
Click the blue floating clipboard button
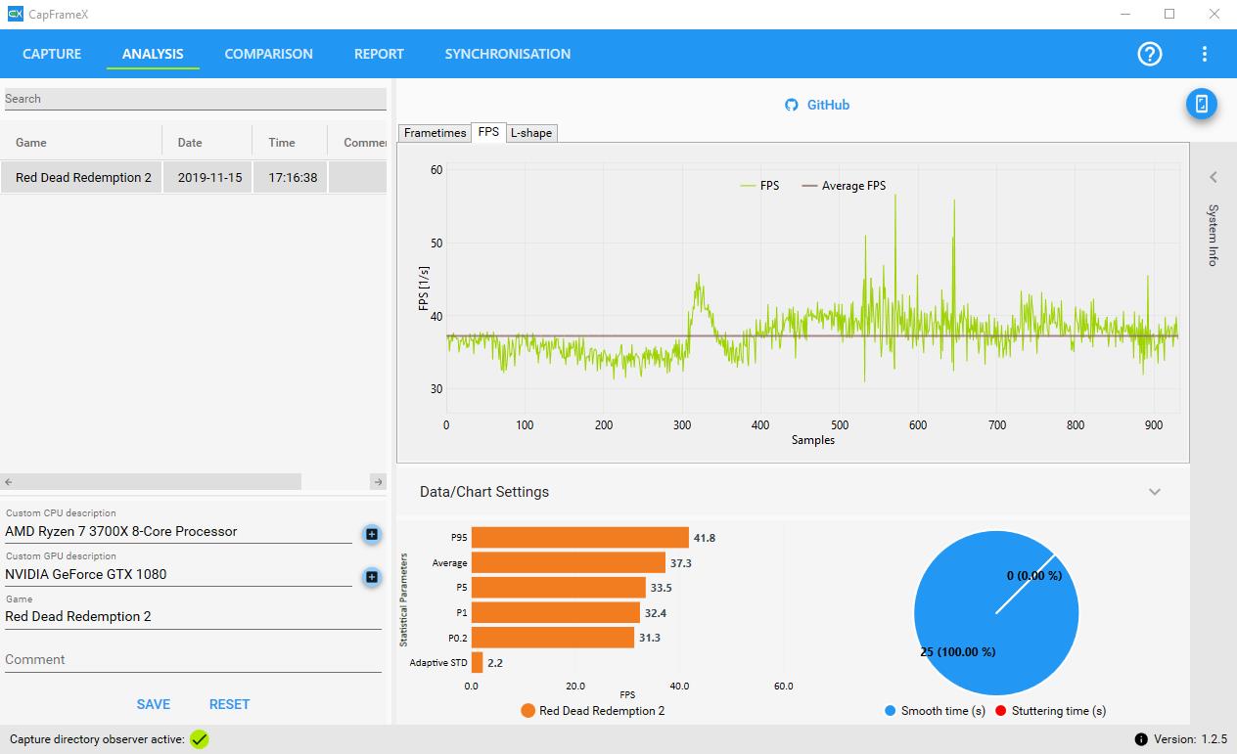(1202, 104)
